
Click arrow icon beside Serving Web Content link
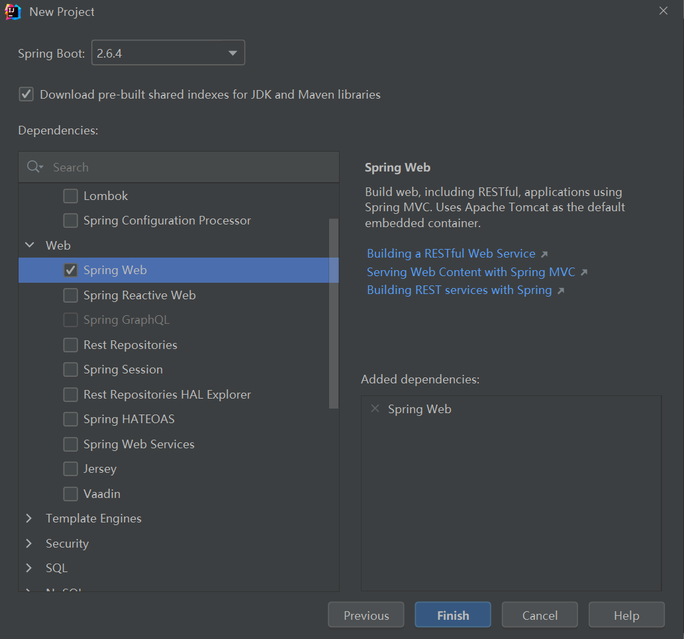coord(584,272)
